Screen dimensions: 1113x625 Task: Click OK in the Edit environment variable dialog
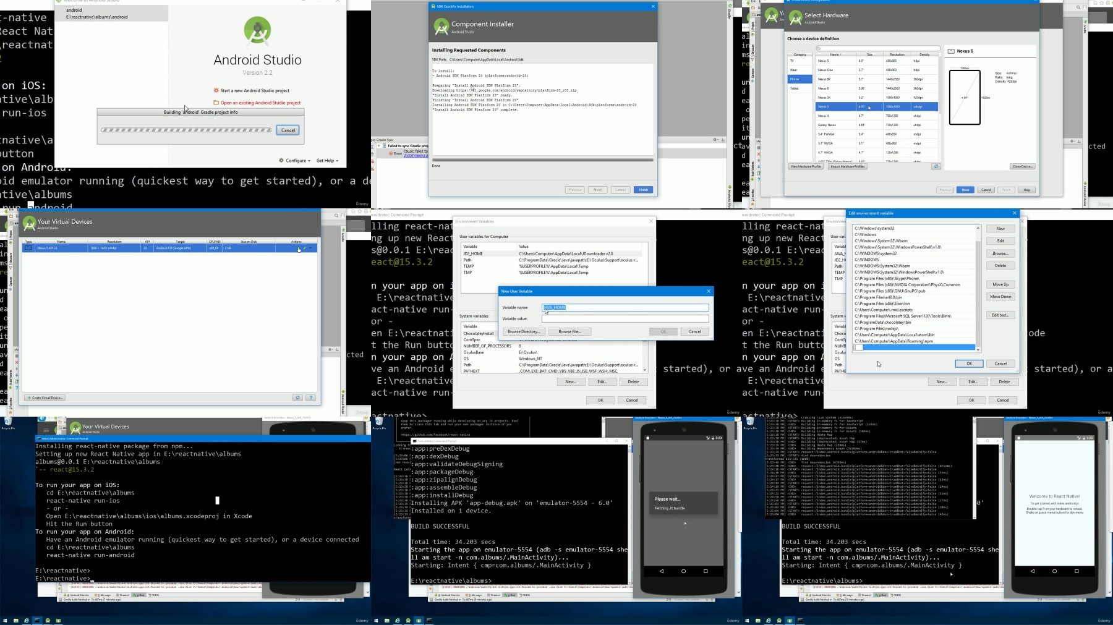pyautogui.click(x=969, y=364)
